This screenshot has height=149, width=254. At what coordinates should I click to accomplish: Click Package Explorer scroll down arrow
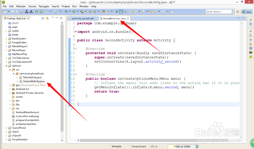(62, 140)
